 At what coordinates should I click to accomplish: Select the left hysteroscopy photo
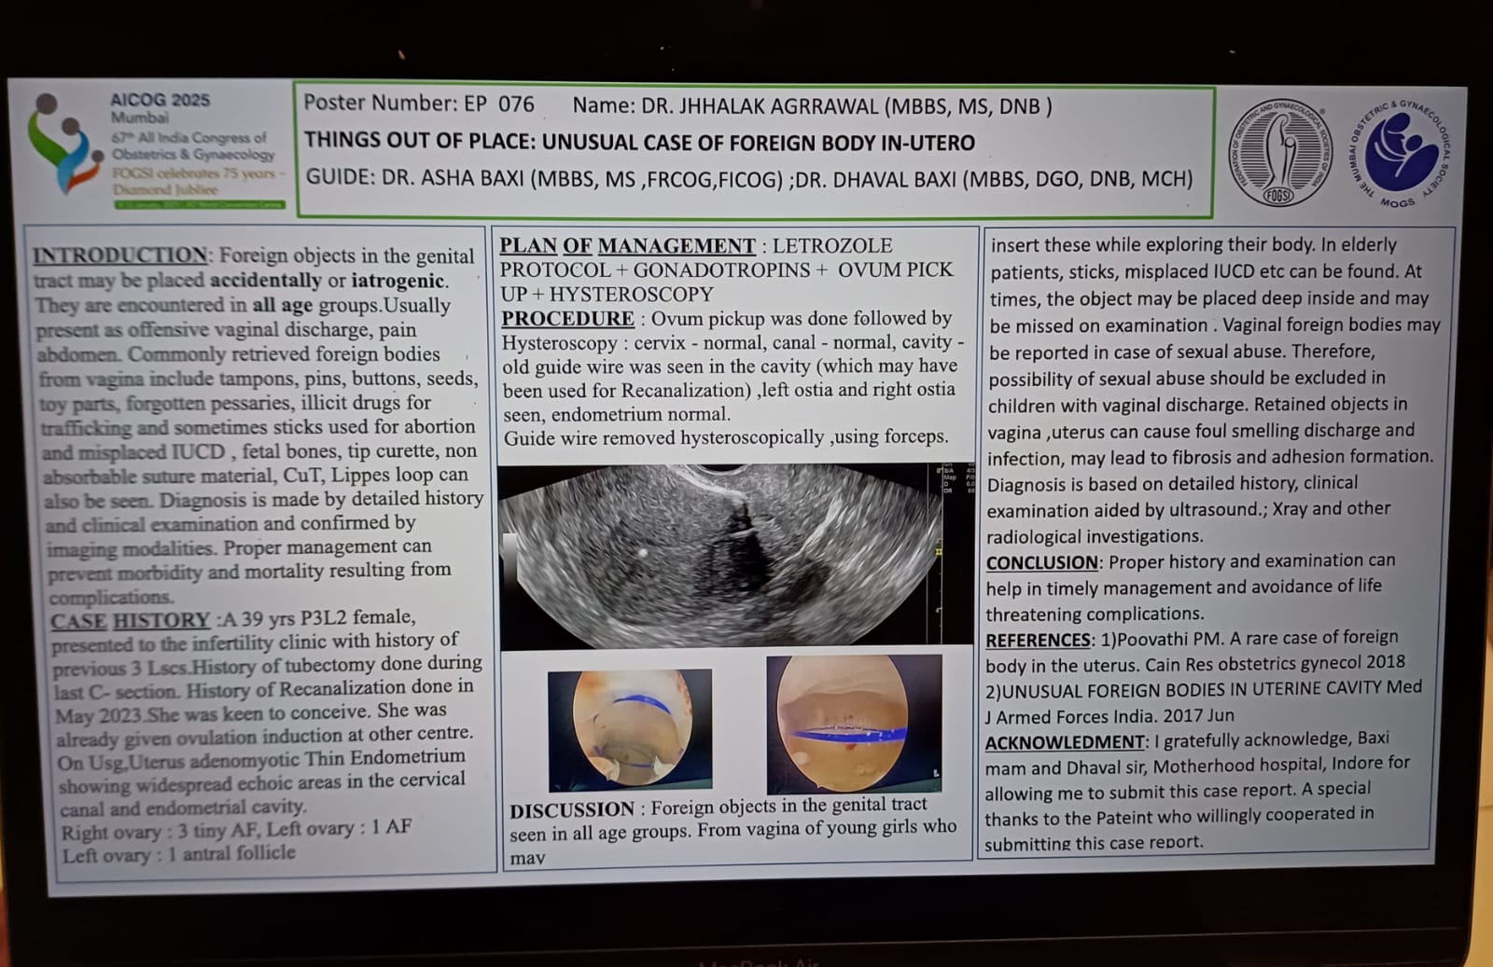point(630,728)
